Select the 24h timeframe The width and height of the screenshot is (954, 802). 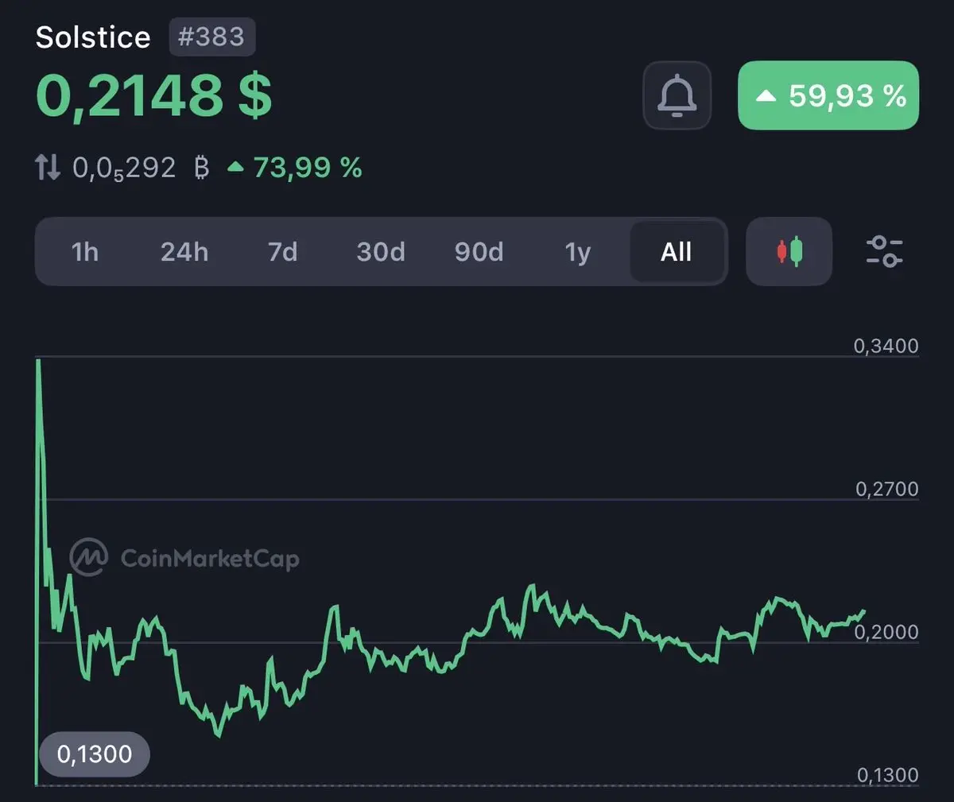point(184,252)
